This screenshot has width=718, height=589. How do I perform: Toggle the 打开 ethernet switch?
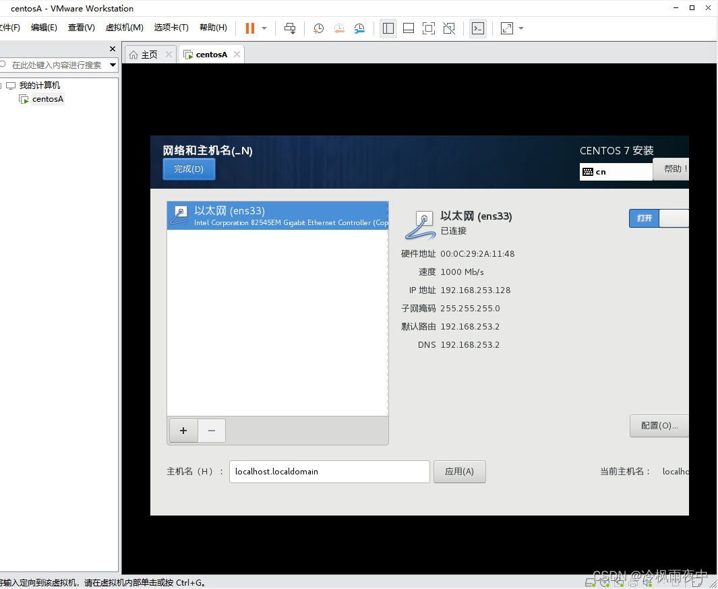(x=659, y=218)
